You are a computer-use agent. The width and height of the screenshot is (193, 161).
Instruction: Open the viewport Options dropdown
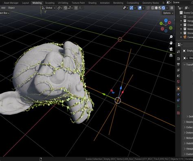168,13
